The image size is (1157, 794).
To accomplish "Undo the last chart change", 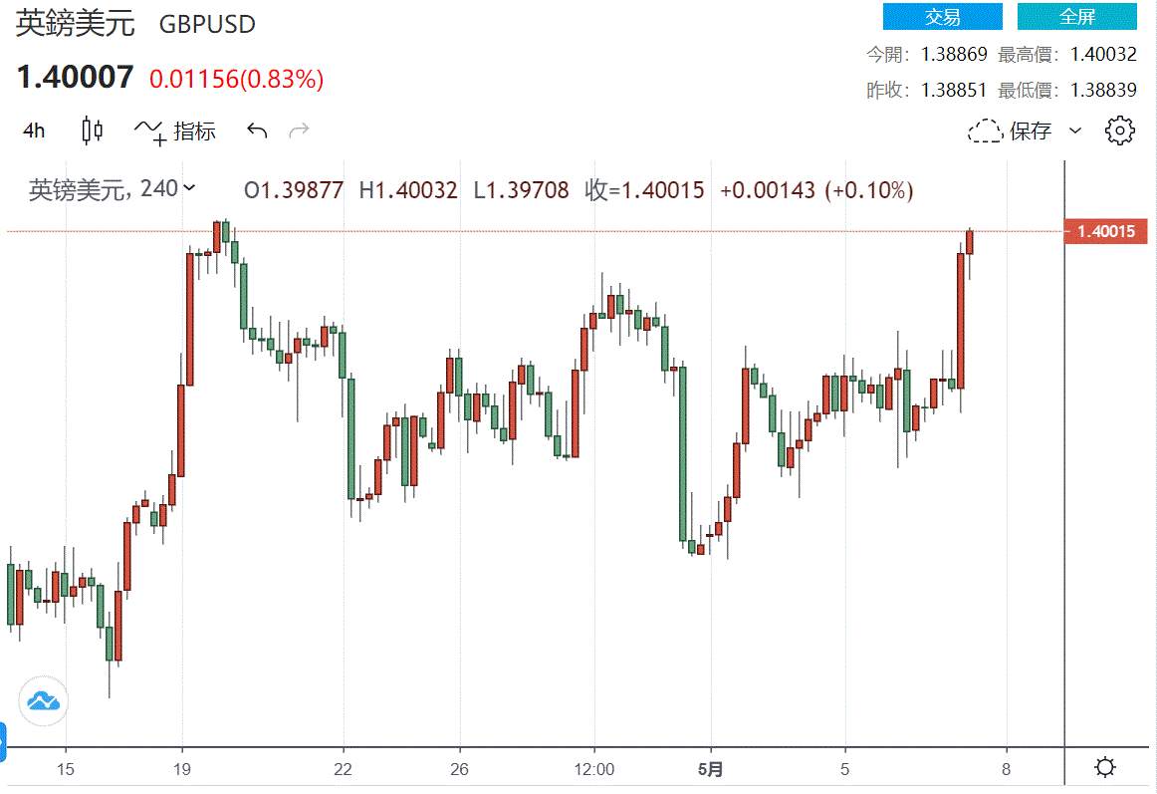I will 257,132.
